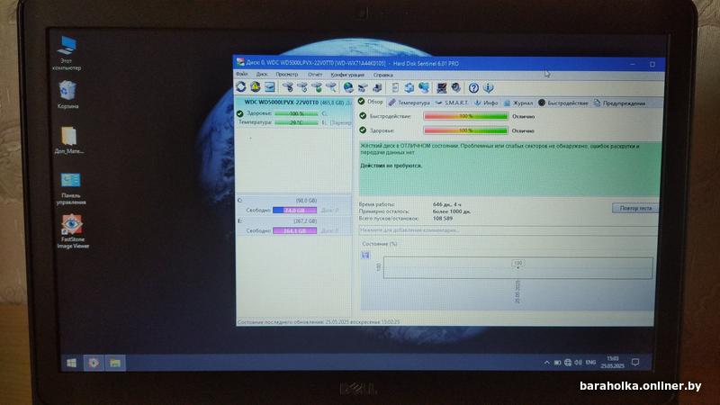Launch FastStone Image Viewer from desktop
Screen dimensions: 720x405
click(72, 231)
